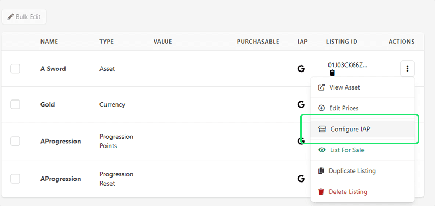Click the green eye List For Sale option
Viewport: 435px width, 206px height.
click(363, 150)
